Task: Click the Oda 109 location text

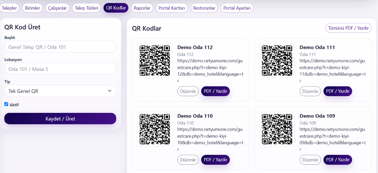Action: pyautogui.click(x=308, y=123)
